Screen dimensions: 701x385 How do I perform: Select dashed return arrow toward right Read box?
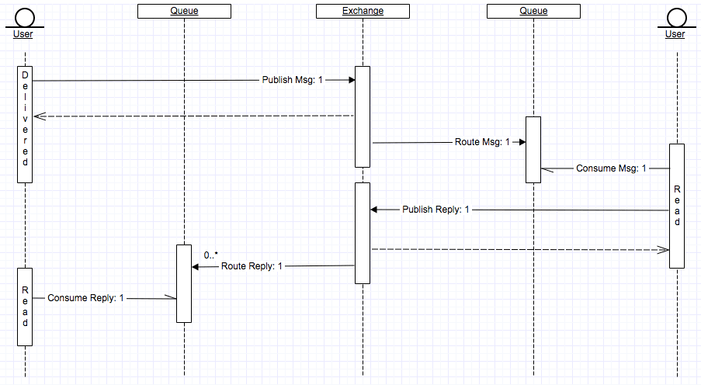point(520,249)
